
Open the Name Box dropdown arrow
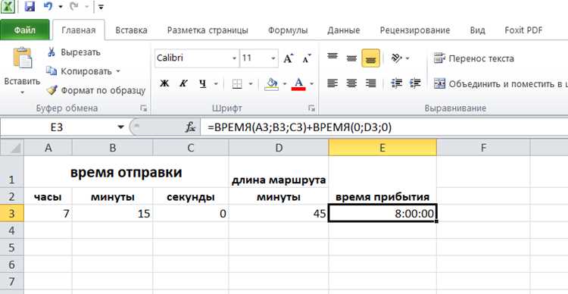[x=120, y=127]
